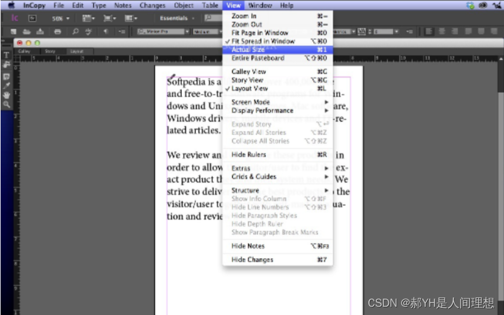Switch to Galley View from menu
Image resolution: width=504 pixels, height=315 pixels.
coord(278,72)
